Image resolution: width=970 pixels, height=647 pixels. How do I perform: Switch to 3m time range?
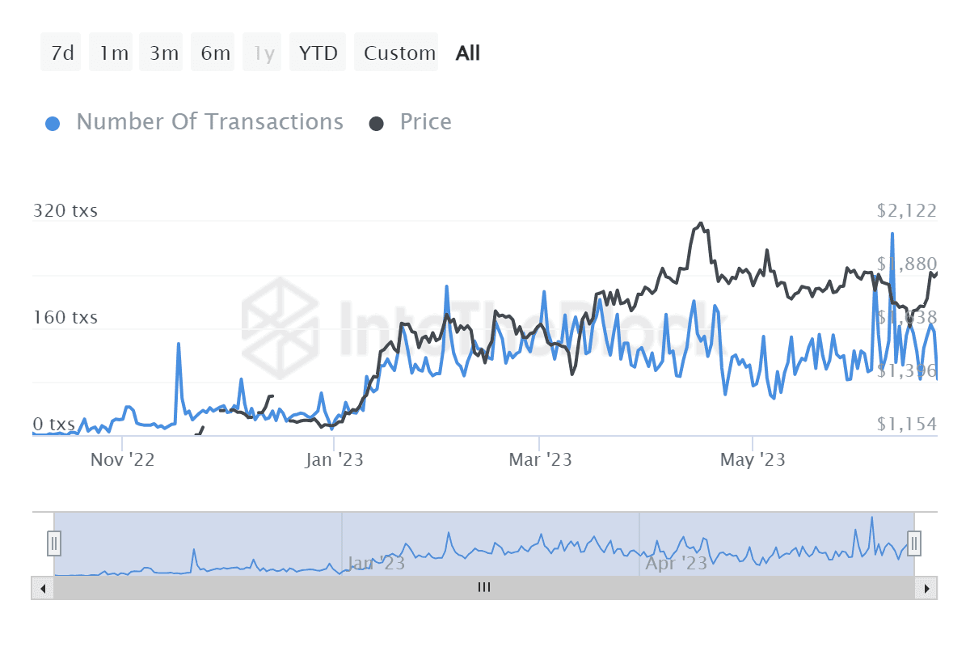(163, 53)
